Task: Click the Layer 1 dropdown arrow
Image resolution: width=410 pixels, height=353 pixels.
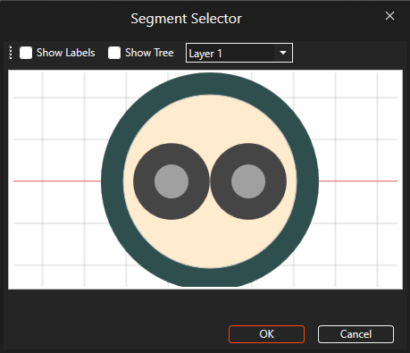Action: click(x=283, y=53)
